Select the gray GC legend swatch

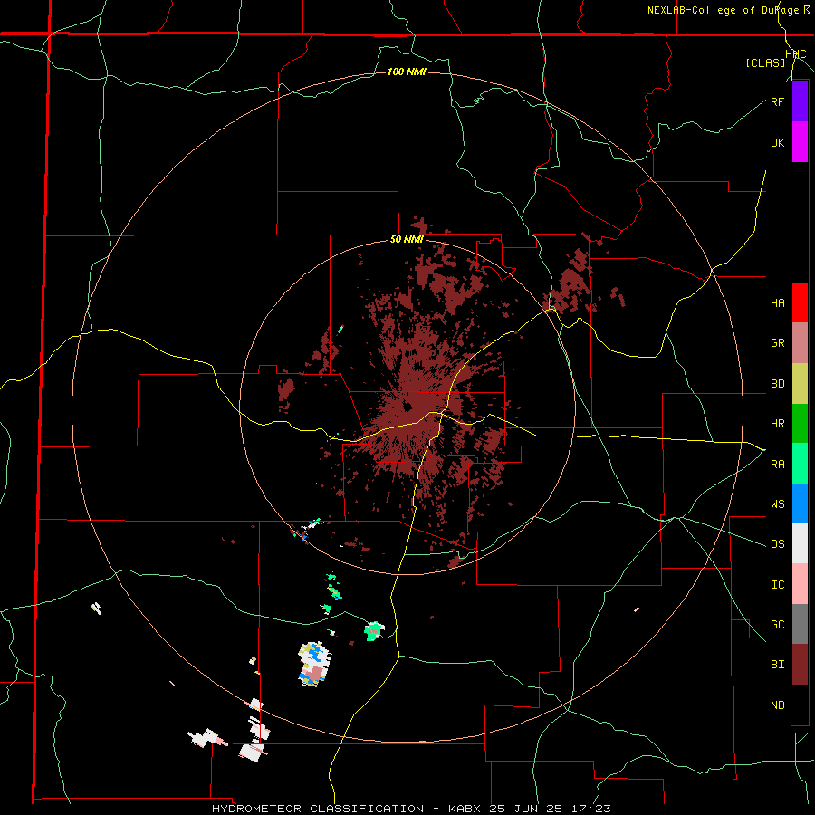(800, 624)
